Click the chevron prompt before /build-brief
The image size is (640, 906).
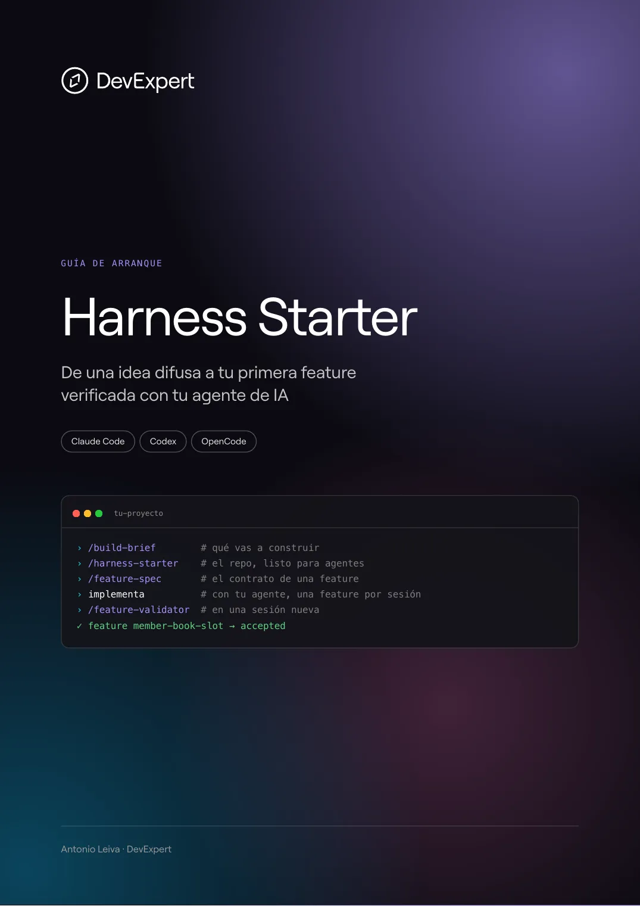coord(79,548)
